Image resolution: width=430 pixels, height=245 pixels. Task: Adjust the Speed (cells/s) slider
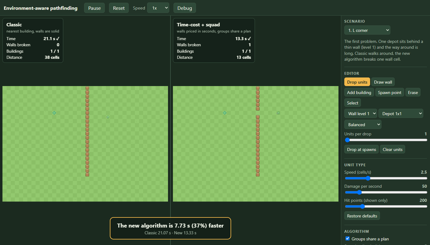point(386,178)
